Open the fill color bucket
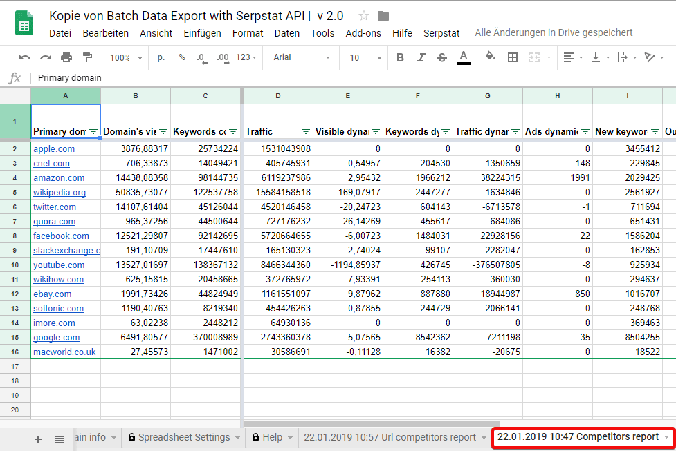This screenshot has width=676, height=451. [x=490, y=57]
